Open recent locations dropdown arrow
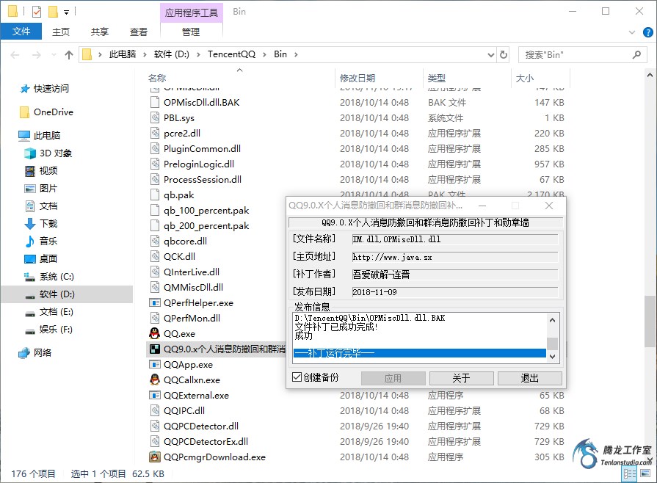Image resolution: width=657 pixels, height=483 pixels. (x=54, y=54)
